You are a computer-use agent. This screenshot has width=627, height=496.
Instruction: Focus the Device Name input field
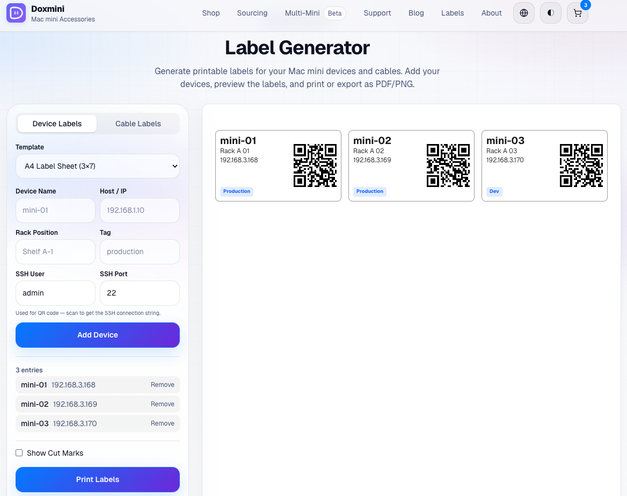point(55,210)
